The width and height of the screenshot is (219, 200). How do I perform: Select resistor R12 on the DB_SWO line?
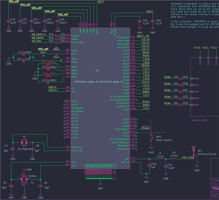tap(57, 42)
